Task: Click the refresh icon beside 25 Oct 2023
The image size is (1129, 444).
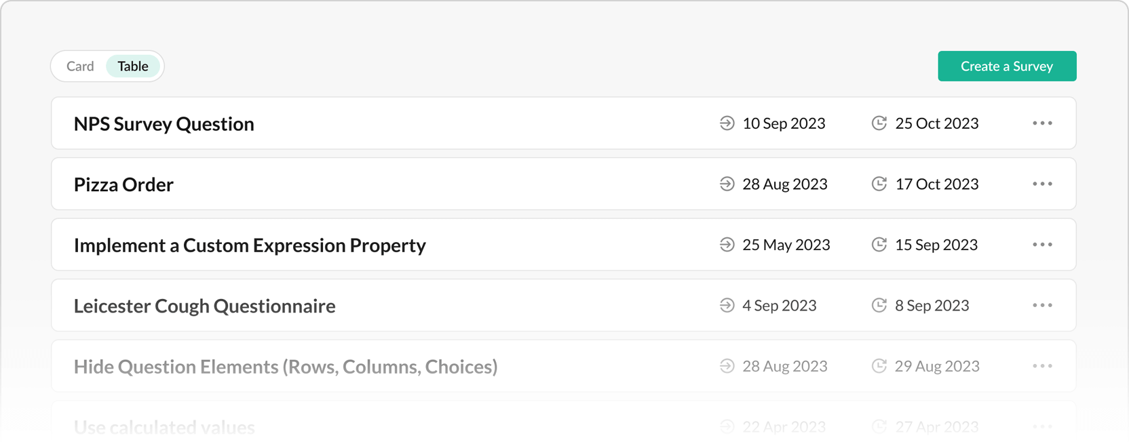Action: point(879,123)
